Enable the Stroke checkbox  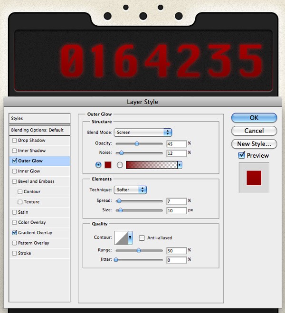(x=14, y=253)
